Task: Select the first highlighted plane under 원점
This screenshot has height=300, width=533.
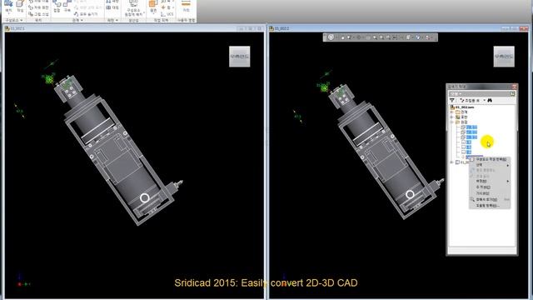Action: [x=471, y=127]
